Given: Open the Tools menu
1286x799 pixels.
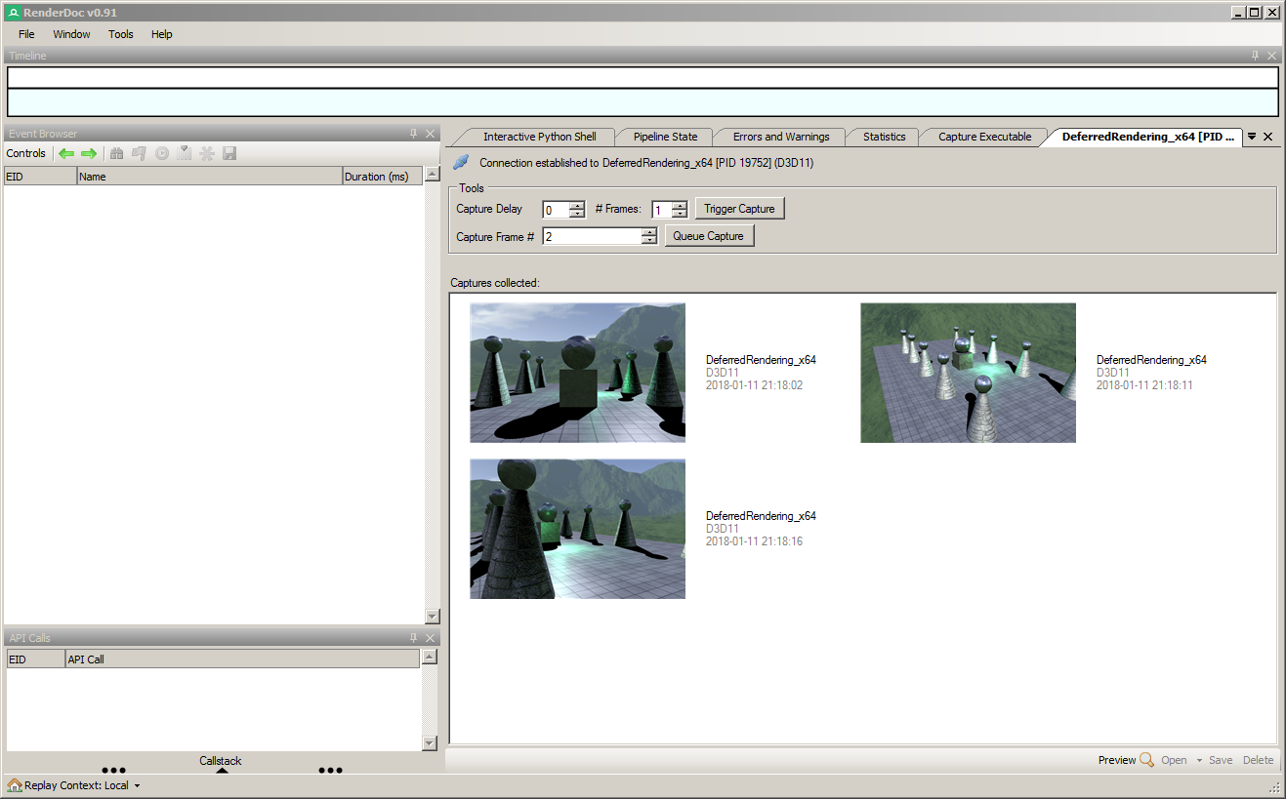Looking at the screenshot, I should pyautogui.click(x=120, y=34).
